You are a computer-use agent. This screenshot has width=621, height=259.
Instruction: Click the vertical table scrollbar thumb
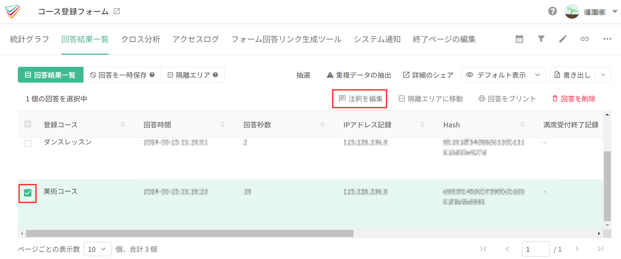point(607,186)
